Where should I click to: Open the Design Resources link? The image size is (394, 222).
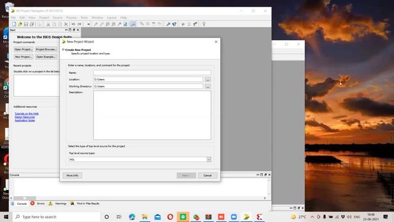click(x=25, y=117)
